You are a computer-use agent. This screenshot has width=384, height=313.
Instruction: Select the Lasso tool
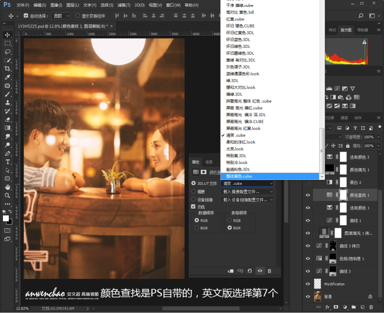tap(8, 52)
